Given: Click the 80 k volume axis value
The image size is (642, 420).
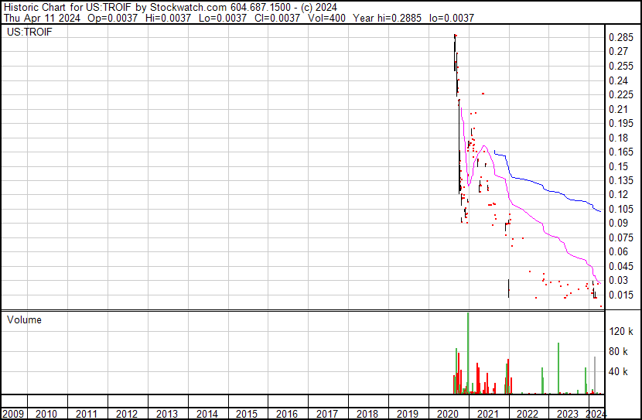Looking at the screenshot, I should click(x=618, y=351).
